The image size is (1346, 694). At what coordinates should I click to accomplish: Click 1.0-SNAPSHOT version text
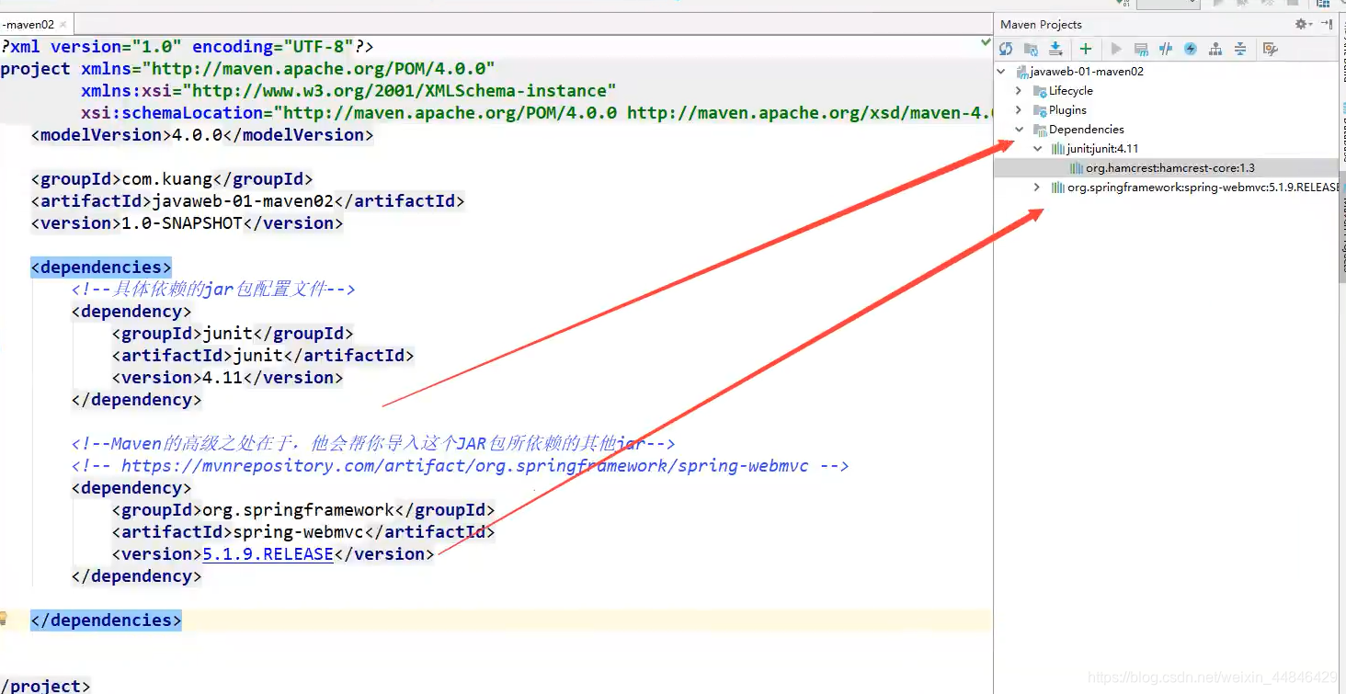[x=182, y=223]
